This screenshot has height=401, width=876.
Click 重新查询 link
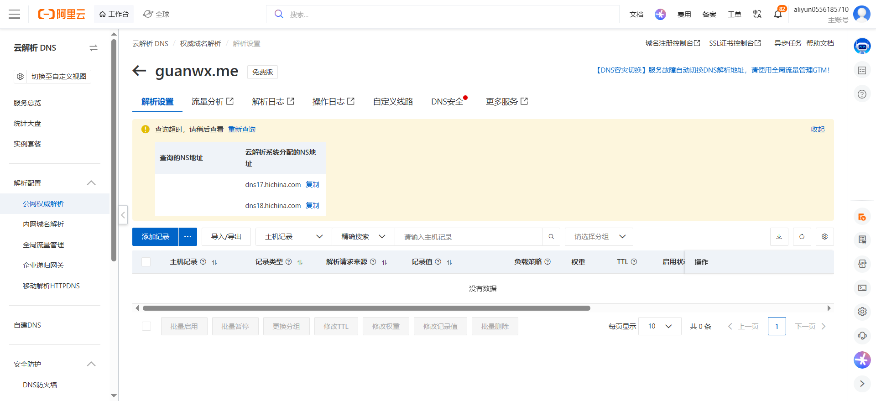(242, 130)
